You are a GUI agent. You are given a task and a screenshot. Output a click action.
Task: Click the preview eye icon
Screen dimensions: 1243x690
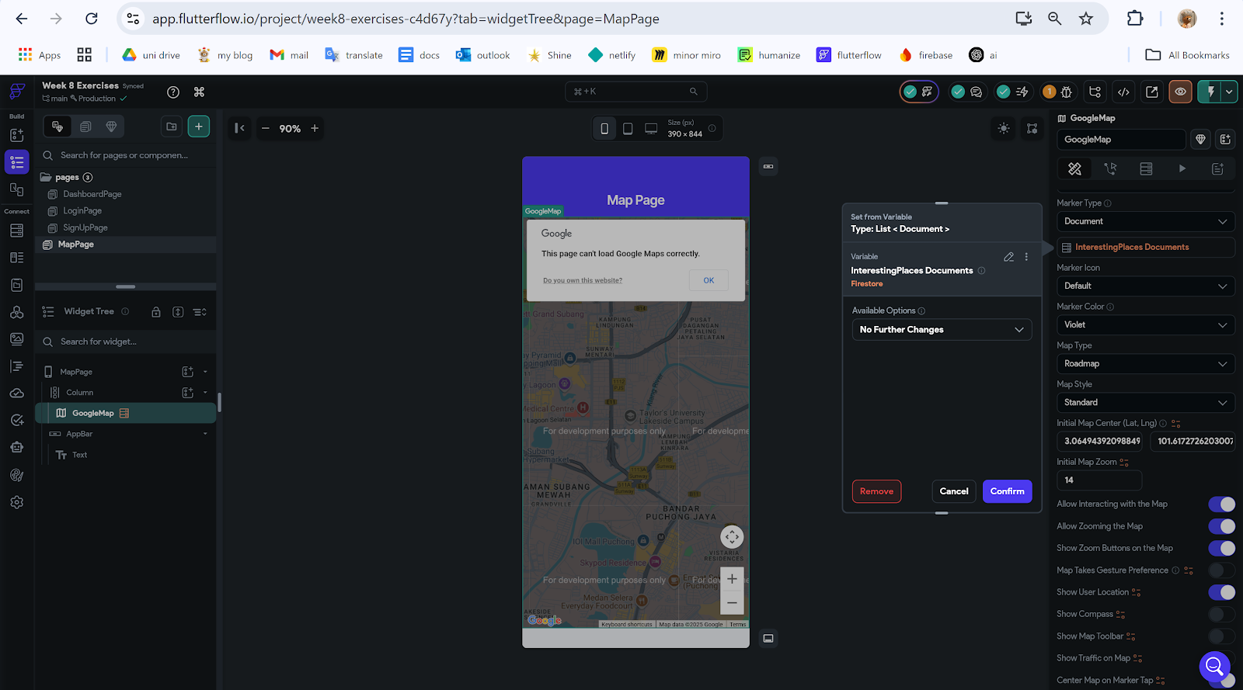1180,92
